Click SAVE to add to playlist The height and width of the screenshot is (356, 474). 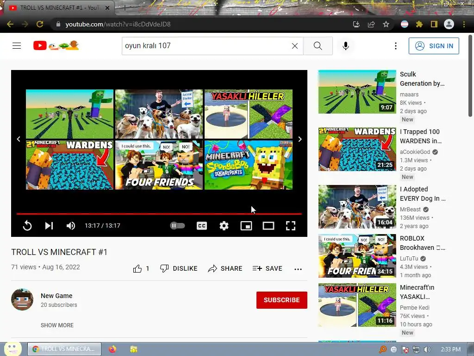[x=267, y=268]
